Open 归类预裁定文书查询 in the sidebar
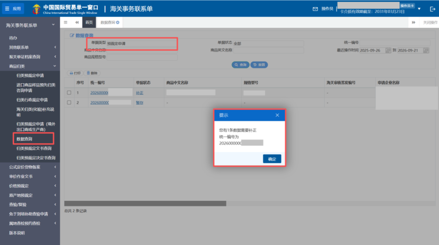This screenshot has height=245, width=439. point(34,148)
